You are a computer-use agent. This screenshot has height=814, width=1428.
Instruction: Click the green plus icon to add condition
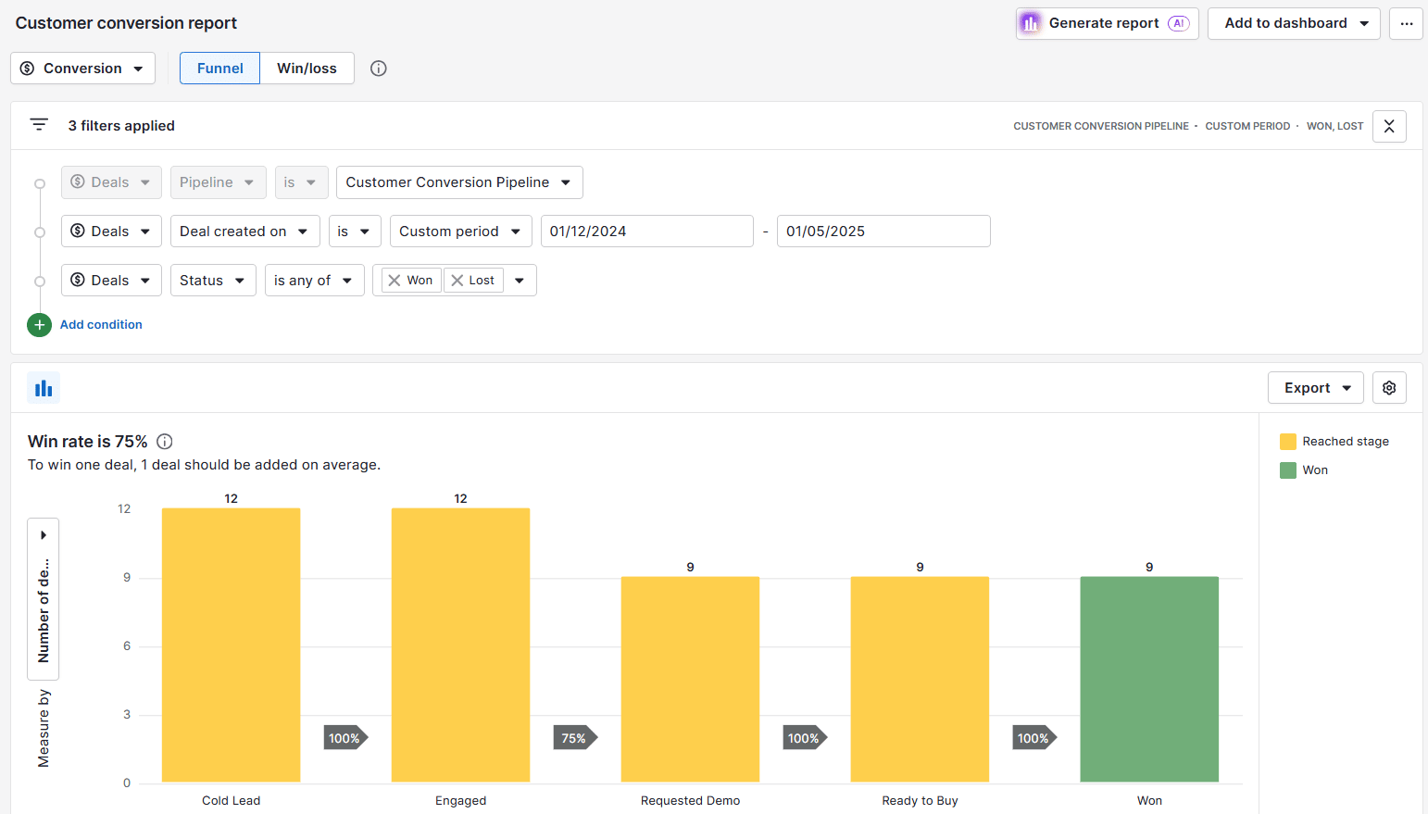tap(38, 324)
